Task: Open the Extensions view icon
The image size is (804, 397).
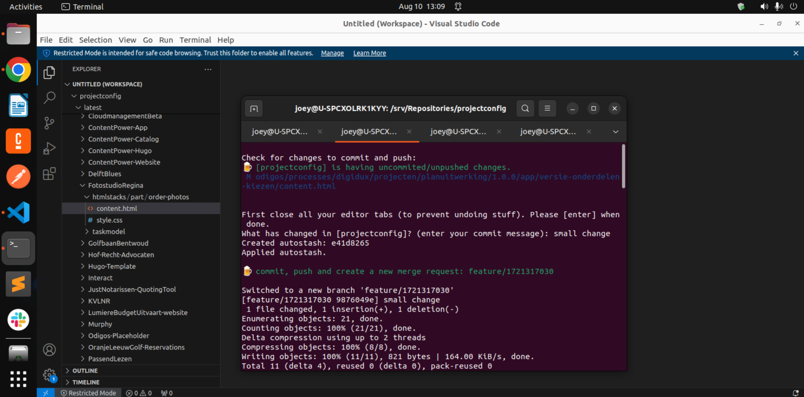Action: point(49,174)
